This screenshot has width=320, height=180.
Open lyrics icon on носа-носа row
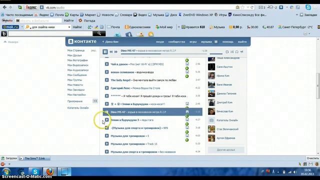point(187,104)
